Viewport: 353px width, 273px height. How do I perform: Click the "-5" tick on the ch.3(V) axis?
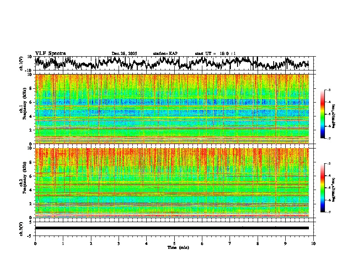click(30, 236)
